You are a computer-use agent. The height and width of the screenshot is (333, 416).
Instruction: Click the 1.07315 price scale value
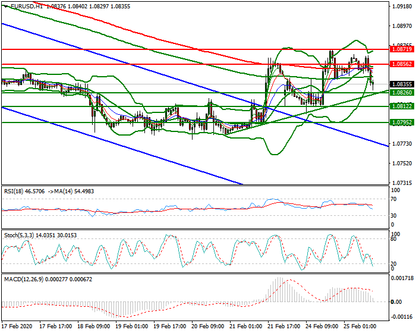point(402,183)
